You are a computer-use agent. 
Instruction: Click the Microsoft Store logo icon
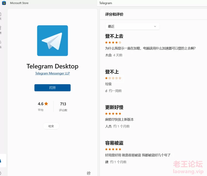(x=4, y=3)
